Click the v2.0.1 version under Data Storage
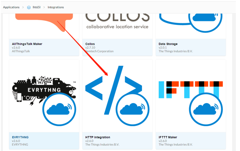 pos(162,47)
